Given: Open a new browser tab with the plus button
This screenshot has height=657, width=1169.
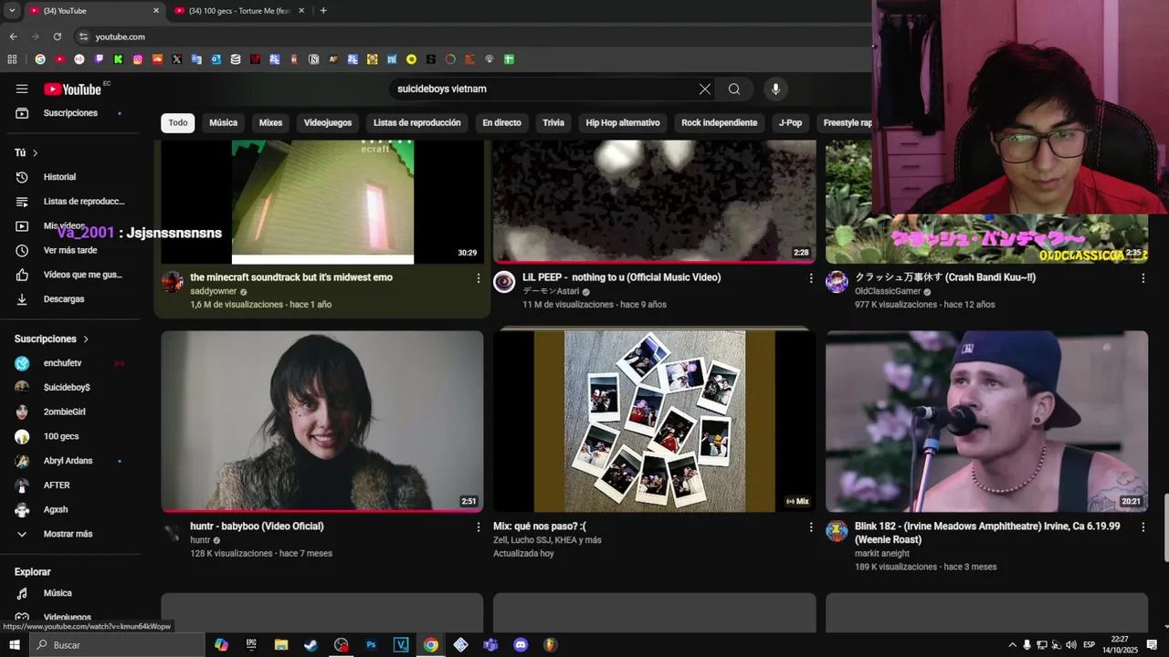Looking at the screenshot, I should (323, 11).
